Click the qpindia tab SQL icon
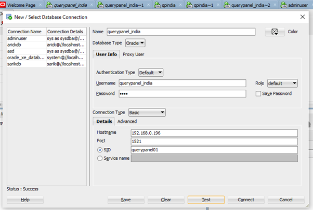The height and width of the screenshot is (210, 313). pyautogui.click(x=158, y=5)
